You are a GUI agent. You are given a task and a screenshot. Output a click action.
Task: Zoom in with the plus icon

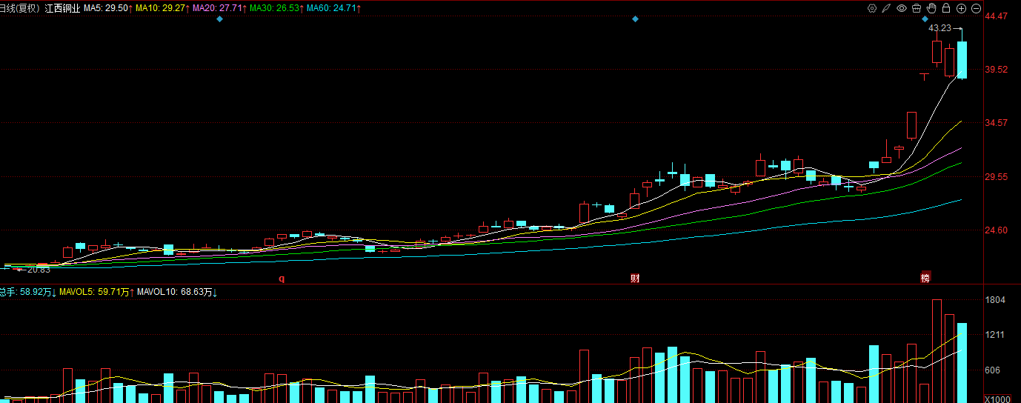[x=961, y=9]
